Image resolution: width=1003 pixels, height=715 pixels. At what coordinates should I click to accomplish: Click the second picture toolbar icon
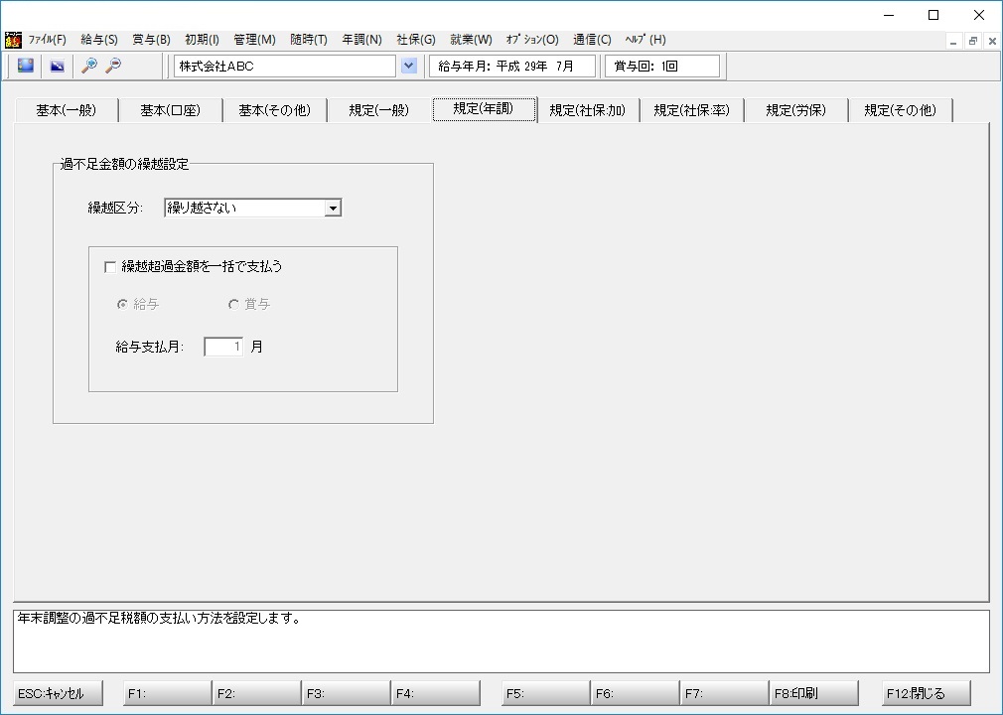58,66
